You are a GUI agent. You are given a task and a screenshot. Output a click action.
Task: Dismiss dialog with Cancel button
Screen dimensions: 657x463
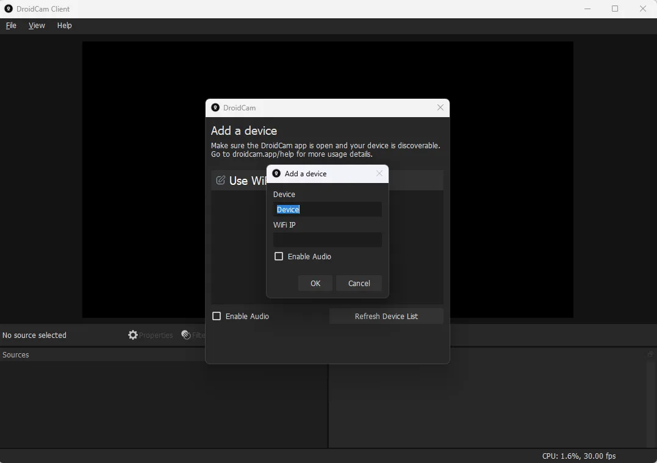(x=359, y=283)
